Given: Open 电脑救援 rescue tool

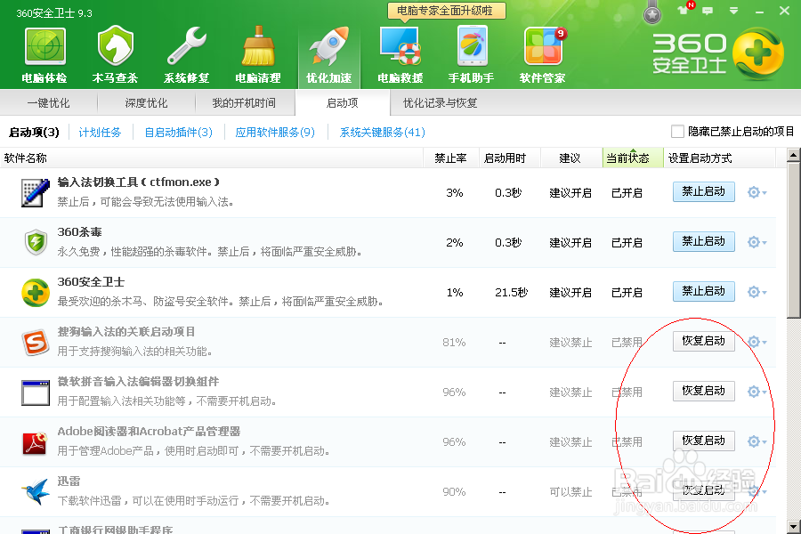Looking at the screenshot, I should coord(400,54).
